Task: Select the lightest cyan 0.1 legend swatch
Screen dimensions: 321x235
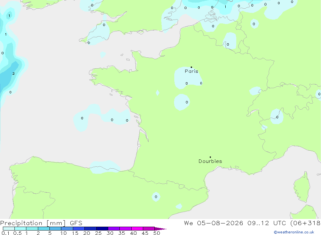Action: tap(9, 229)
